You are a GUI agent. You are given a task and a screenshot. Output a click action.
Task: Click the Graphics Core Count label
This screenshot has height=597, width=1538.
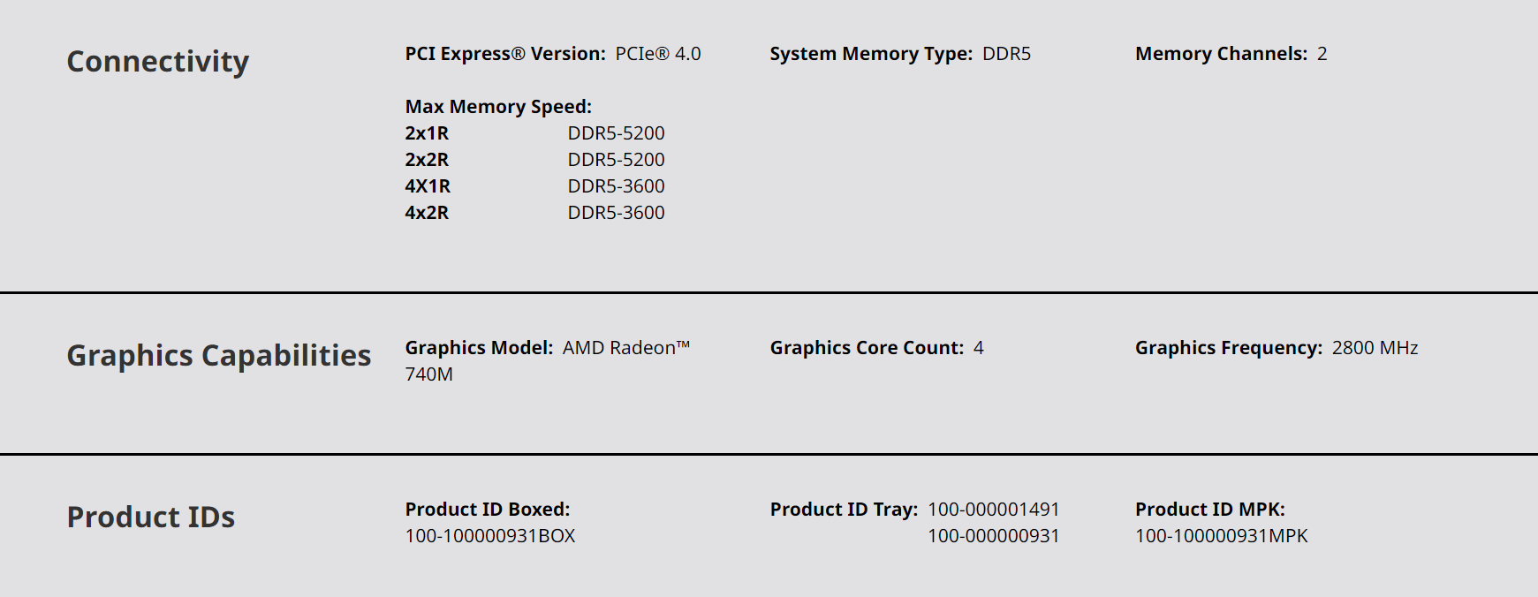(866, 348)
